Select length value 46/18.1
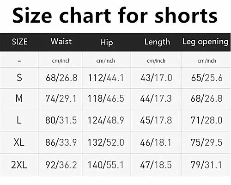Image resolution: width=231 pixels, height=185 pixels. click(156, 142)
